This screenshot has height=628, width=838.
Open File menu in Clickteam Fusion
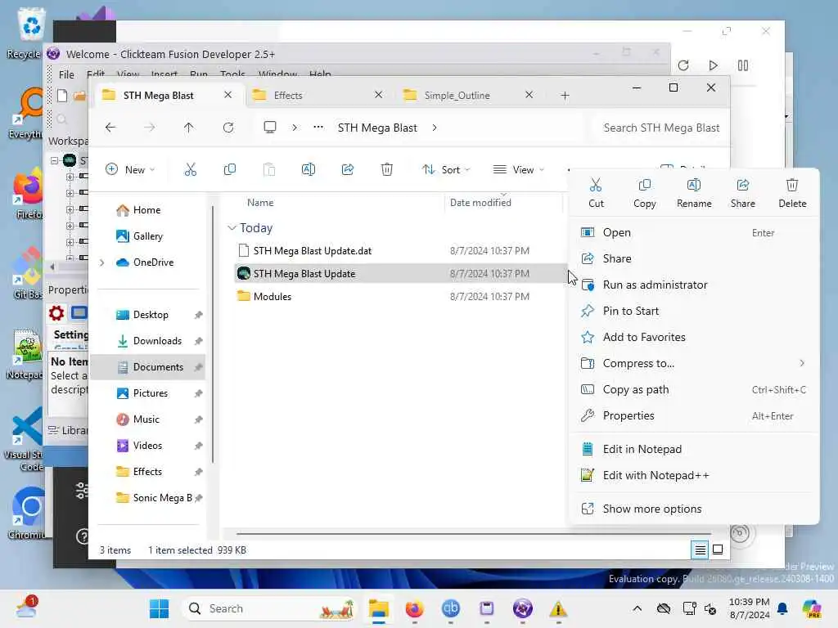pyautogui.click(x=66, y=74)
